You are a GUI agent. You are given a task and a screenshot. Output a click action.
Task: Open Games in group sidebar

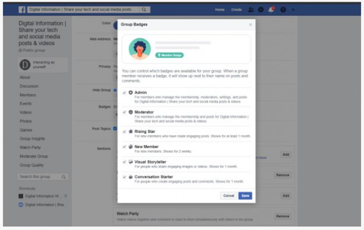26,130
